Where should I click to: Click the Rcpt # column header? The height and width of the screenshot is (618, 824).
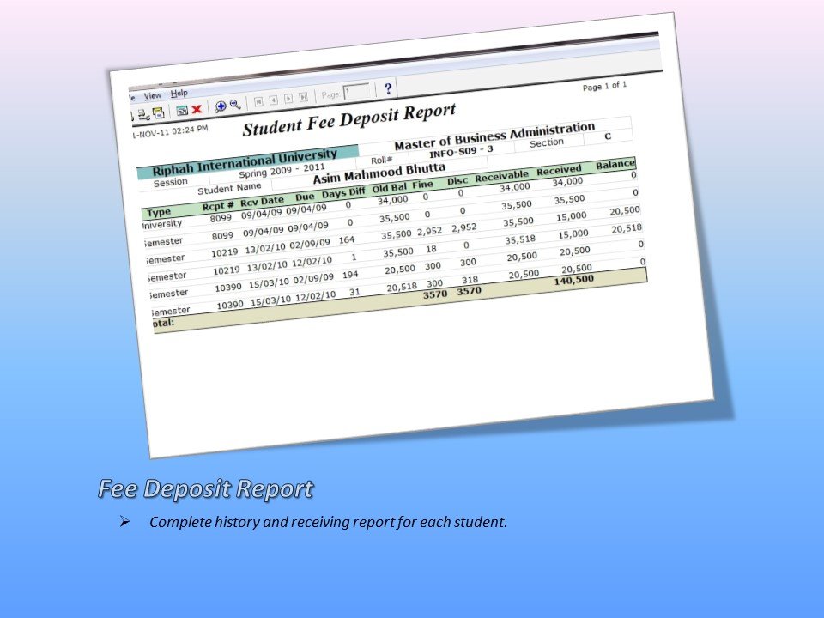click(x=218, y=206)
